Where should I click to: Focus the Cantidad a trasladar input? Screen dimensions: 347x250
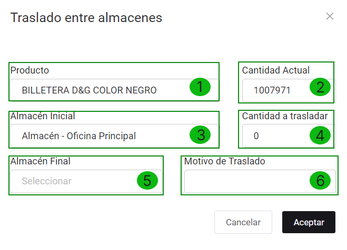274,136
